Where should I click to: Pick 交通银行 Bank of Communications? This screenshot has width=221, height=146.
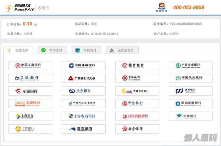30,78
